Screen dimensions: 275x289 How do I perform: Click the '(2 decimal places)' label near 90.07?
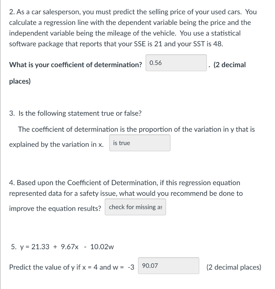point(234,267)
